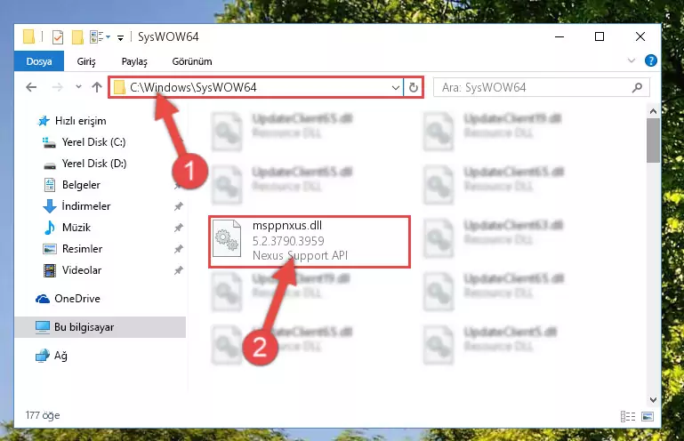
Task: Close the SysWOW64 window
Action: 640,37
